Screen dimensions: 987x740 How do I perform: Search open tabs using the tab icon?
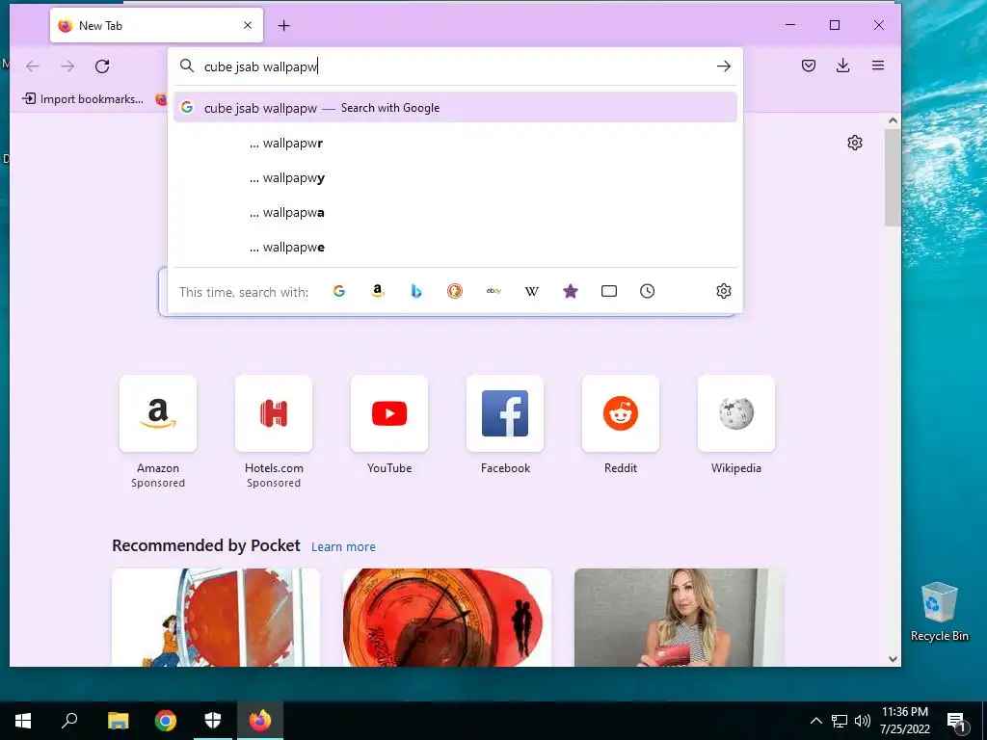(x=609, y=291)
